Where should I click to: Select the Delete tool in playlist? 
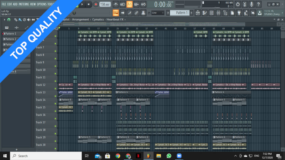pyautogui.click(x=24, y=20)
